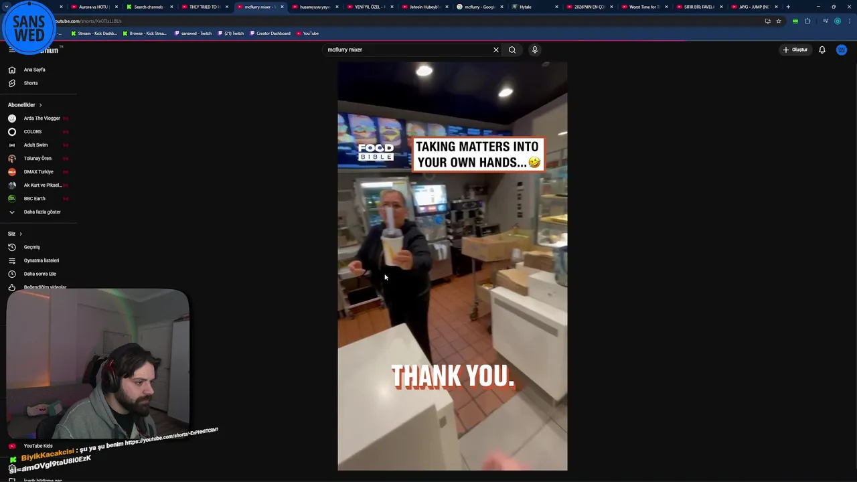Open DMAX Türkiye channel subscription
Viewport: 857px width, 482px height.
click(37, 172)
